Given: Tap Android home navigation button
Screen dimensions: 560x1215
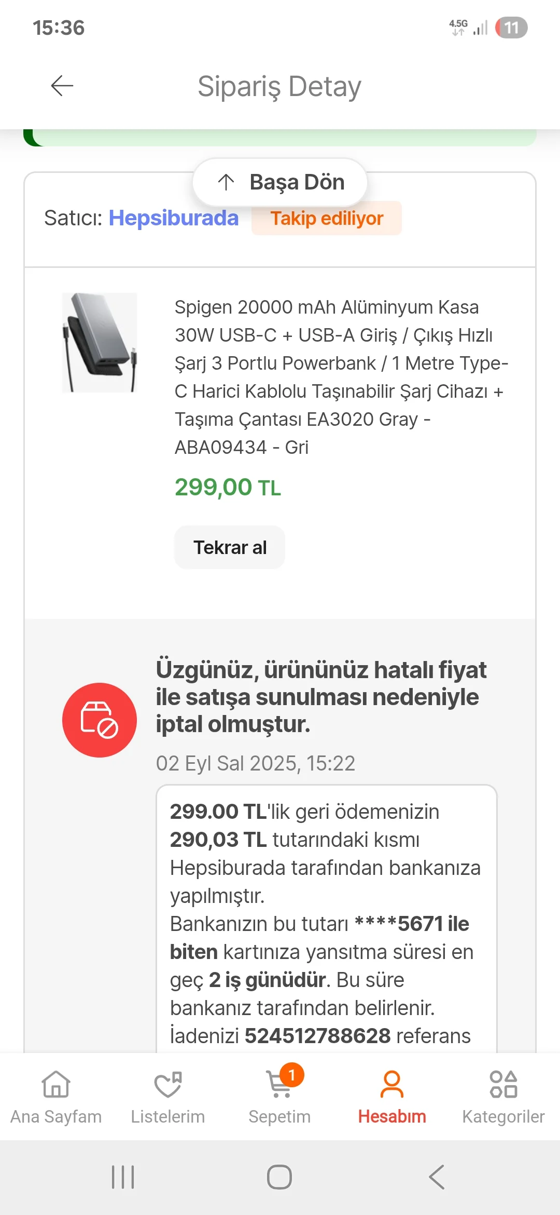Looking at the screenshot, I should 279,1177.
